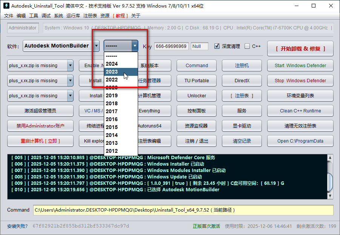Select 2022 in the version list
Screen dimensions: 340x235
click(121, 80)
